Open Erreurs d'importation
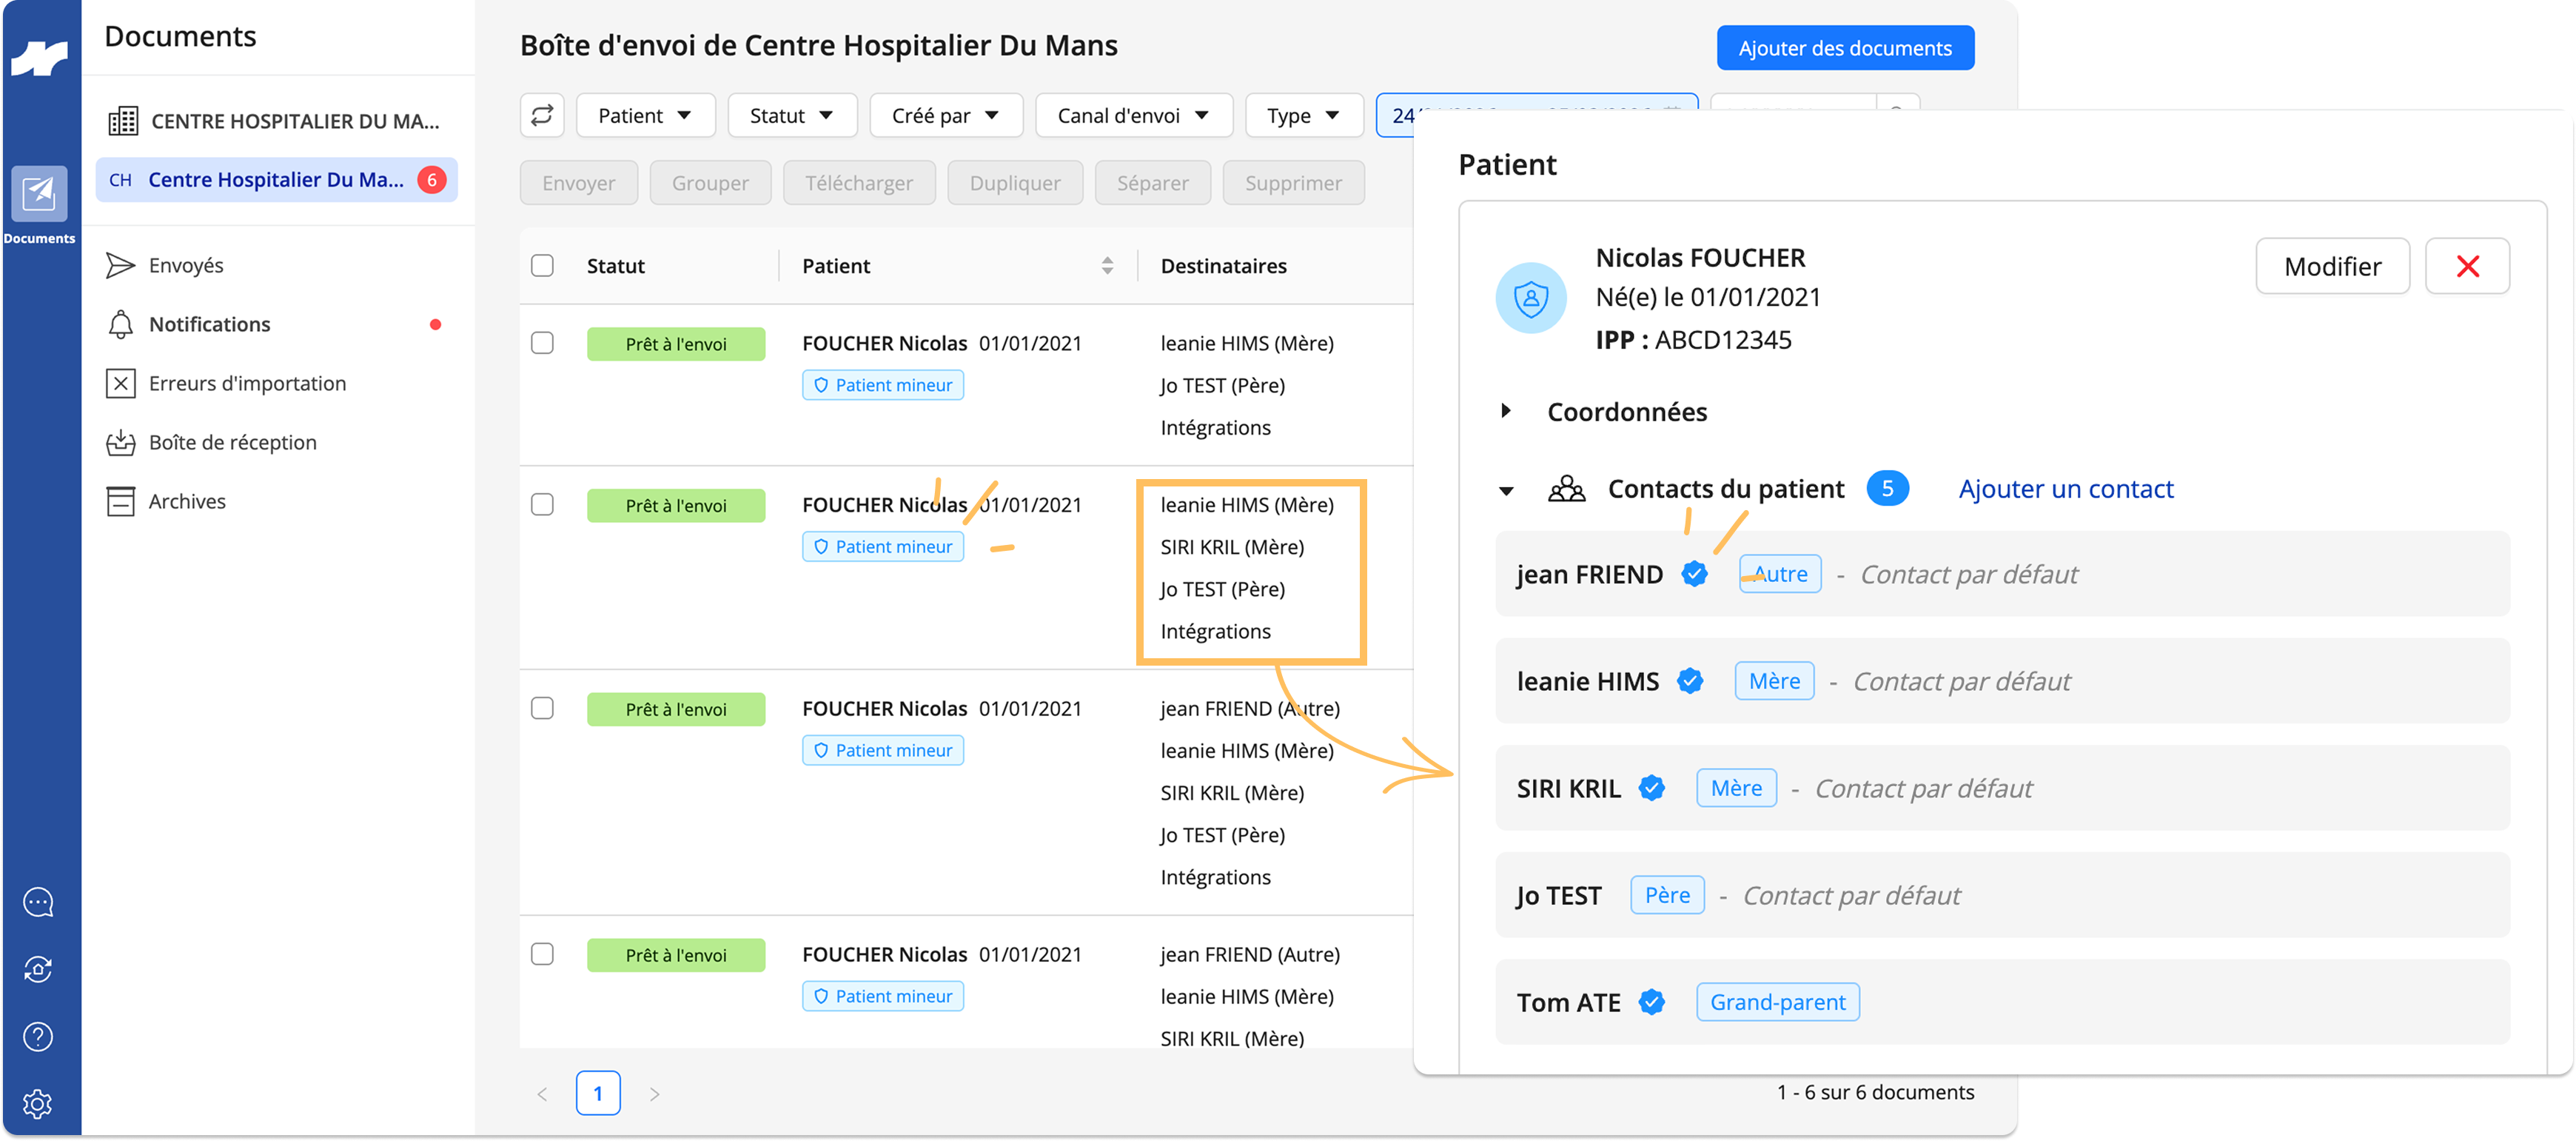 point(247,383)
